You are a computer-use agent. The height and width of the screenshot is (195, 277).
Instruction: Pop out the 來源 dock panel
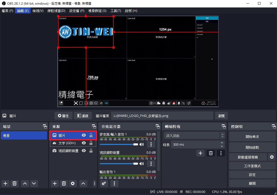coord(94,126)
